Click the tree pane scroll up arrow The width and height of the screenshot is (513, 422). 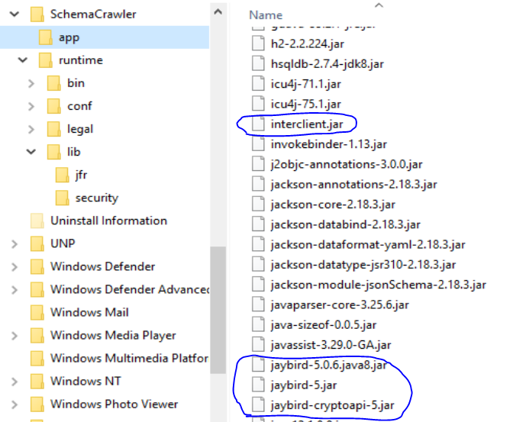click(x=218, y=12)
